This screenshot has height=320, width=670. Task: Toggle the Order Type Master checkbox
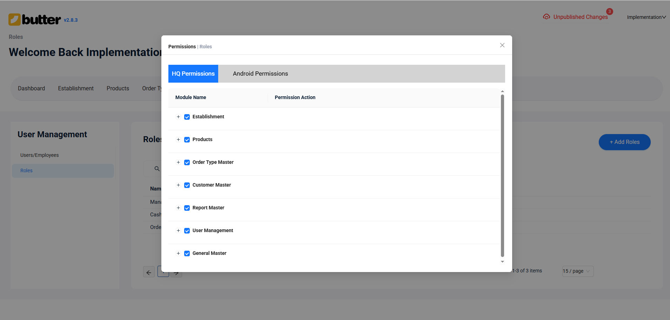point(187,162)
